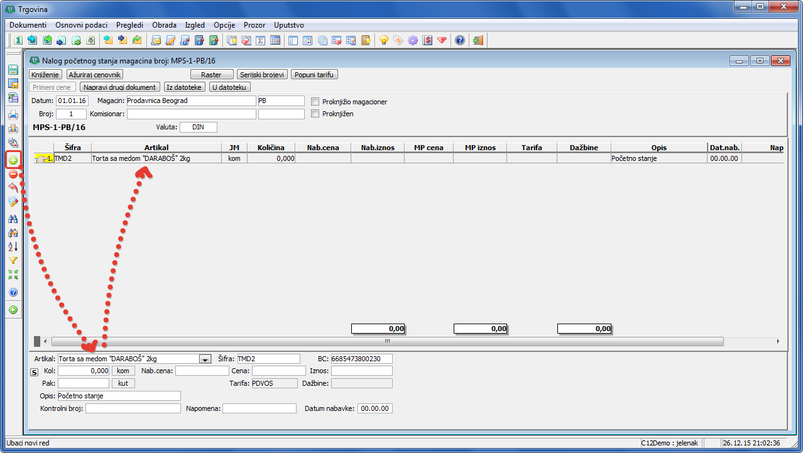Click the Serijski brojevi button

263,75
